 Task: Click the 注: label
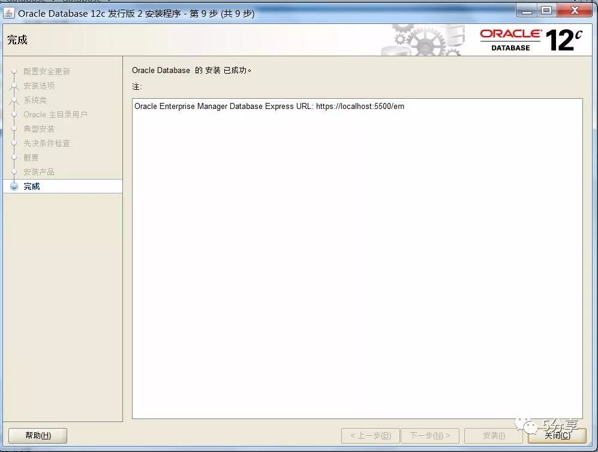point(137,87)
